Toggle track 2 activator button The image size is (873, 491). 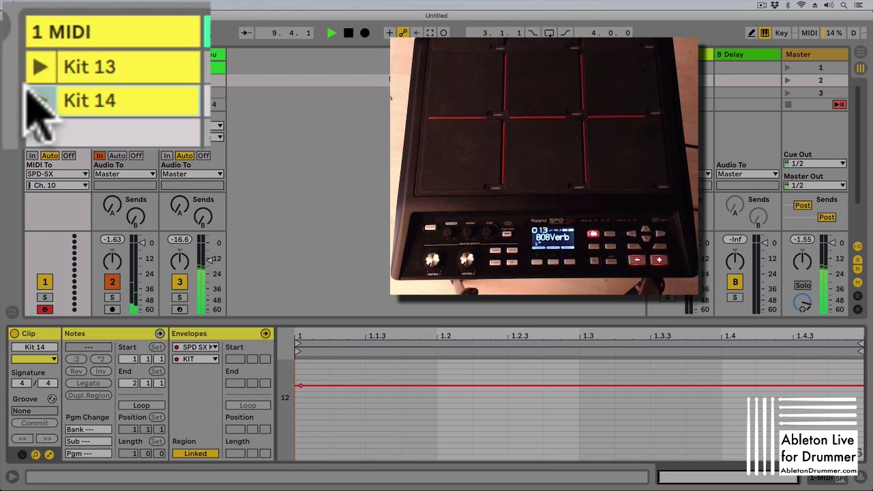[113, 282]
